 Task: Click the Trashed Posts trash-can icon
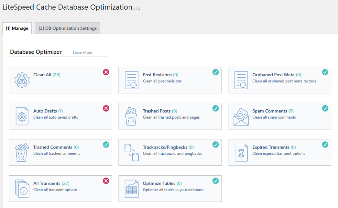pos(131,116)
